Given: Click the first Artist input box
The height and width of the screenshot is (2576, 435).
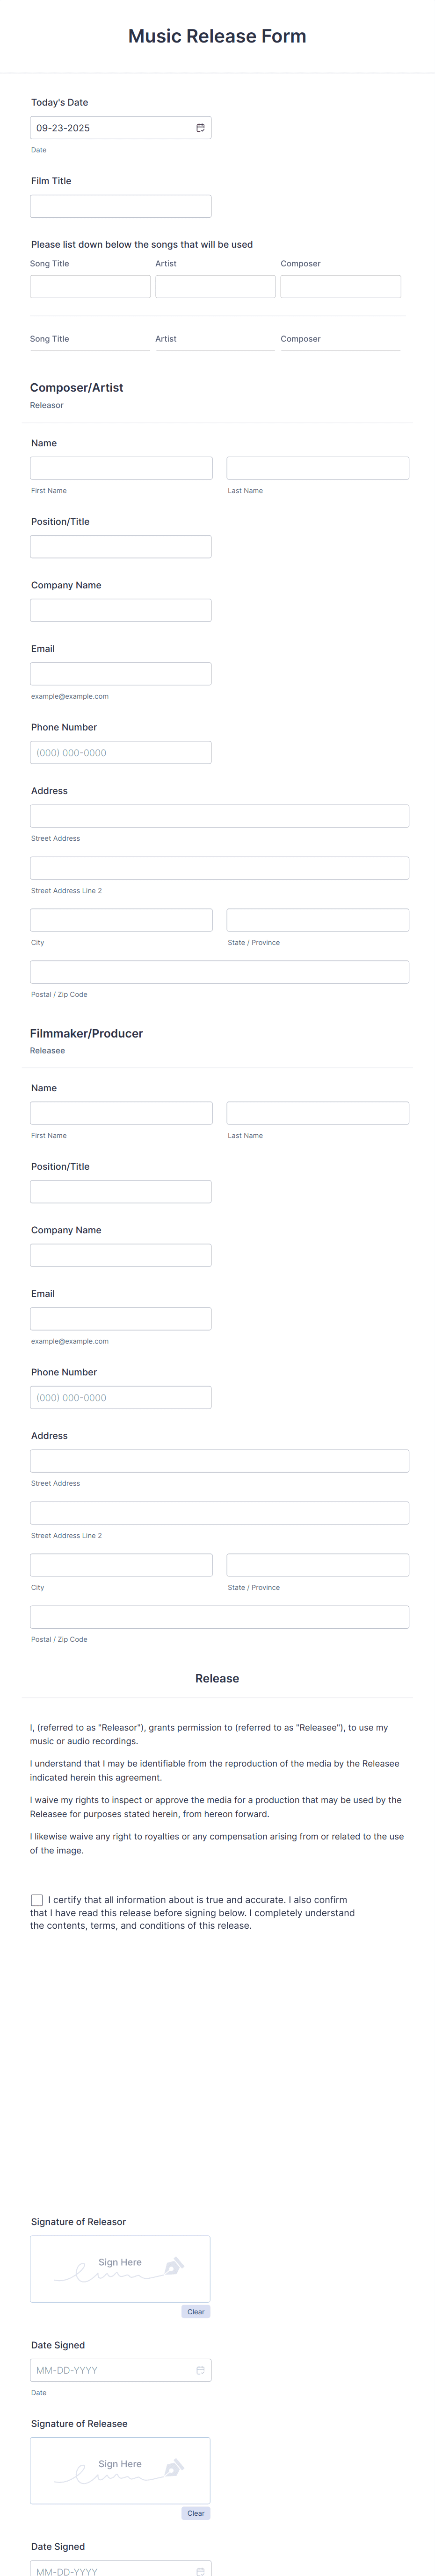Looking at the screenshot, I should [x=214, y=286].
